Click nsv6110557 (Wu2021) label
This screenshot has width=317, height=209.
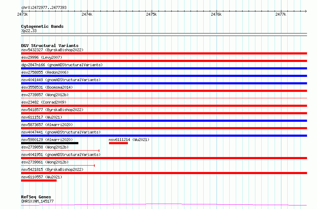[42, 177]
